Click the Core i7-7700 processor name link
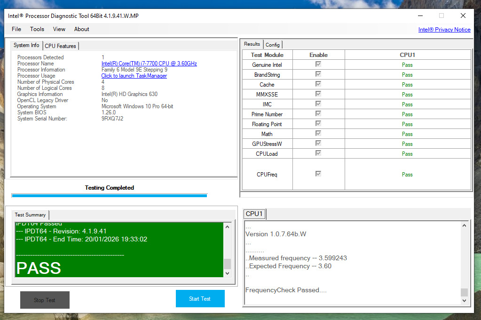481x320 pixels. point(149,63)
